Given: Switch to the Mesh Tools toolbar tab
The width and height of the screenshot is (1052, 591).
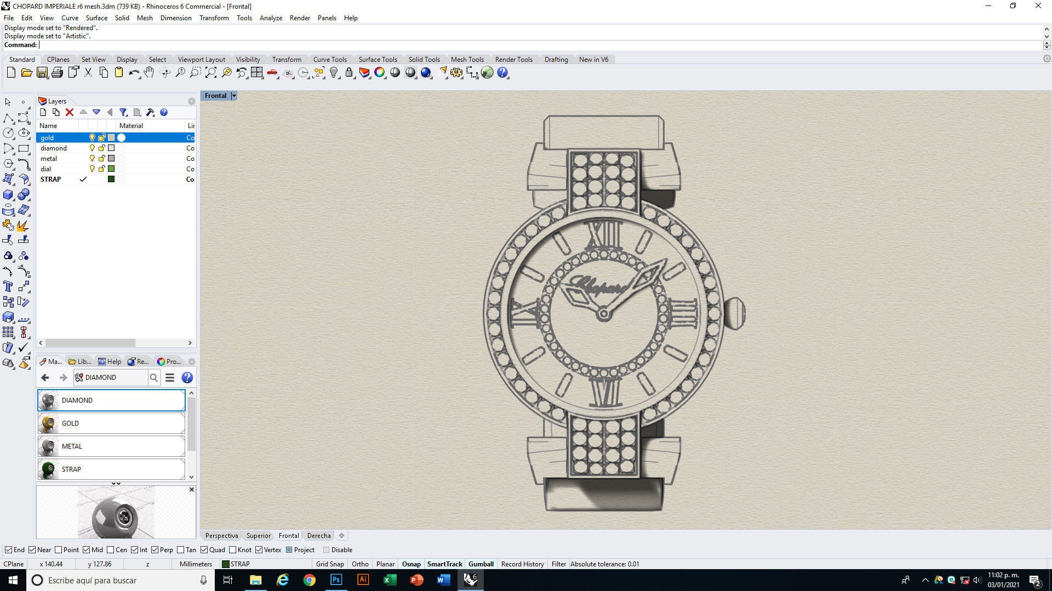Looking at the screenshot, I should coord(467,60).
